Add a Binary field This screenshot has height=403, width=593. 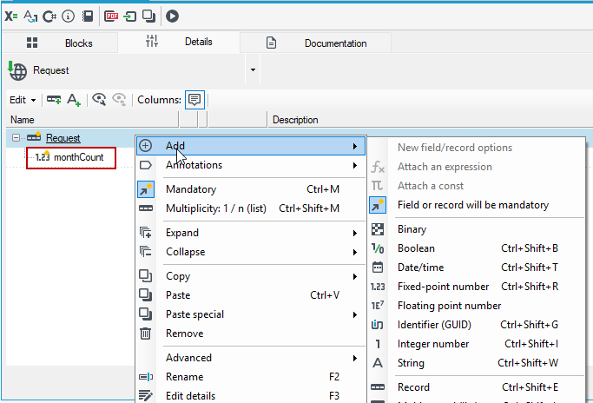click(477, 229)
